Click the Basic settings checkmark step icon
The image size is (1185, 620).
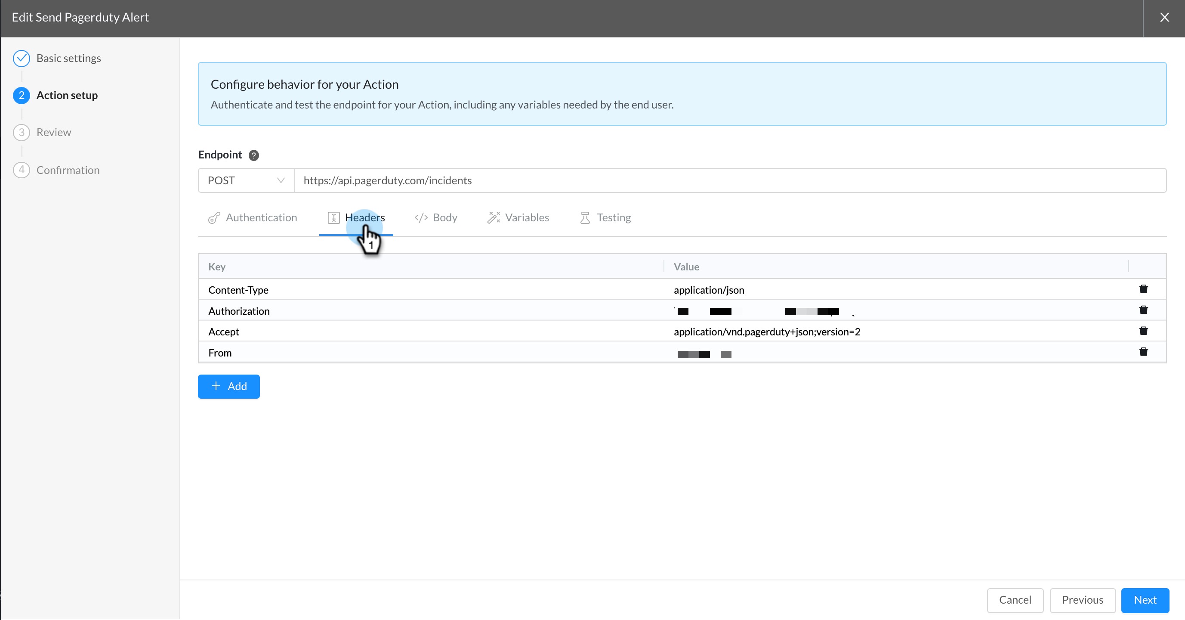coord(22,59)
